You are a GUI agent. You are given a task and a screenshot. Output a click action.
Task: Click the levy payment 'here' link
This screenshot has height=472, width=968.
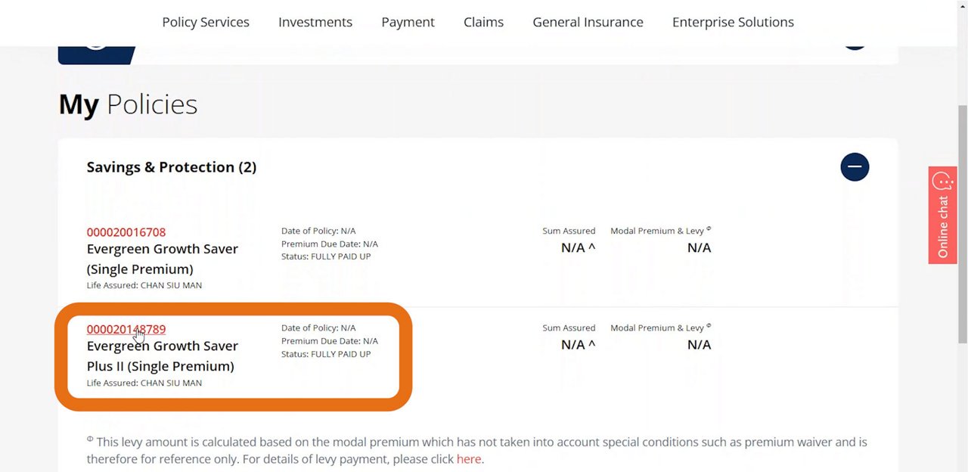pyautogui.click(x=468, y=459)
